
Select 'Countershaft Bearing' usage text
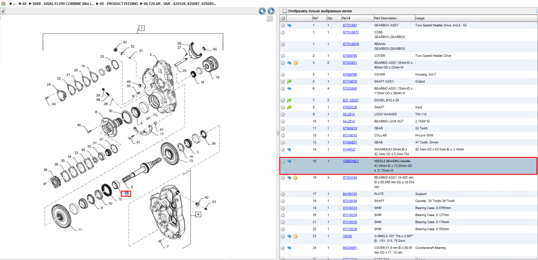(430, 248)
